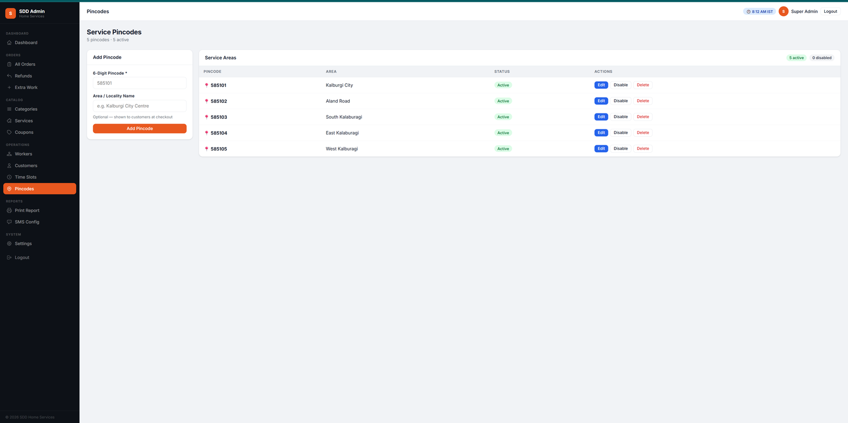Click Active status badge for 585101
The height and width of the screenshot is (423, 848).
(503, 85)
